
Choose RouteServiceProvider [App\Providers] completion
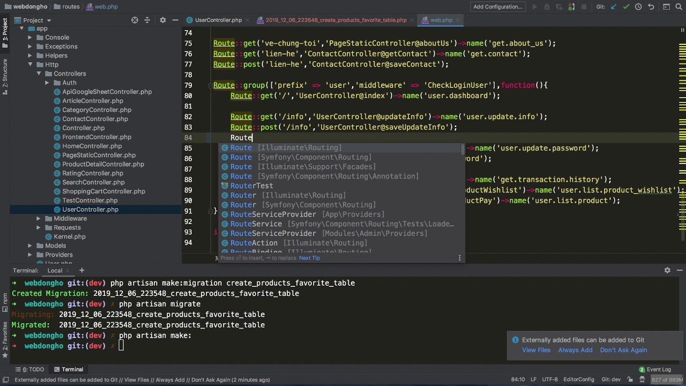click(342, 214)
